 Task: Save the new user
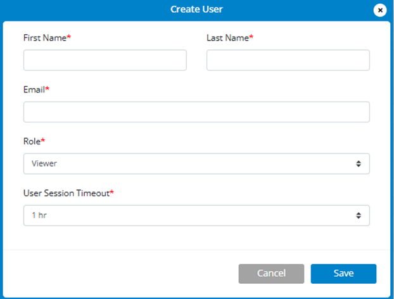click(343, 274)
